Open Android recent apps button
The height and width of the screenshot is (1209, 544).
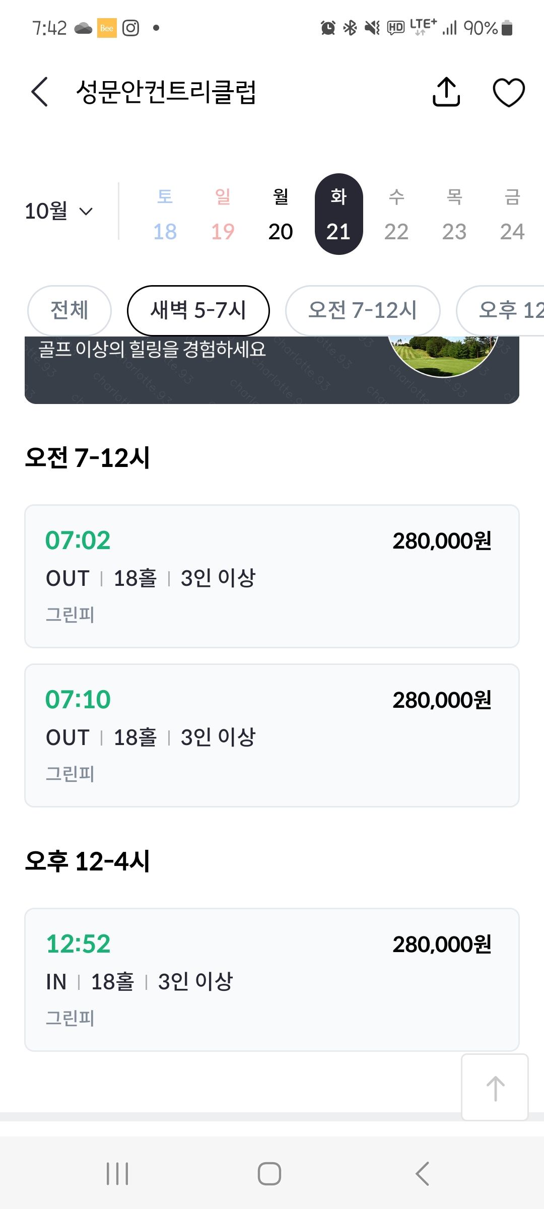pyautogui.click(x=117, y=1173)
